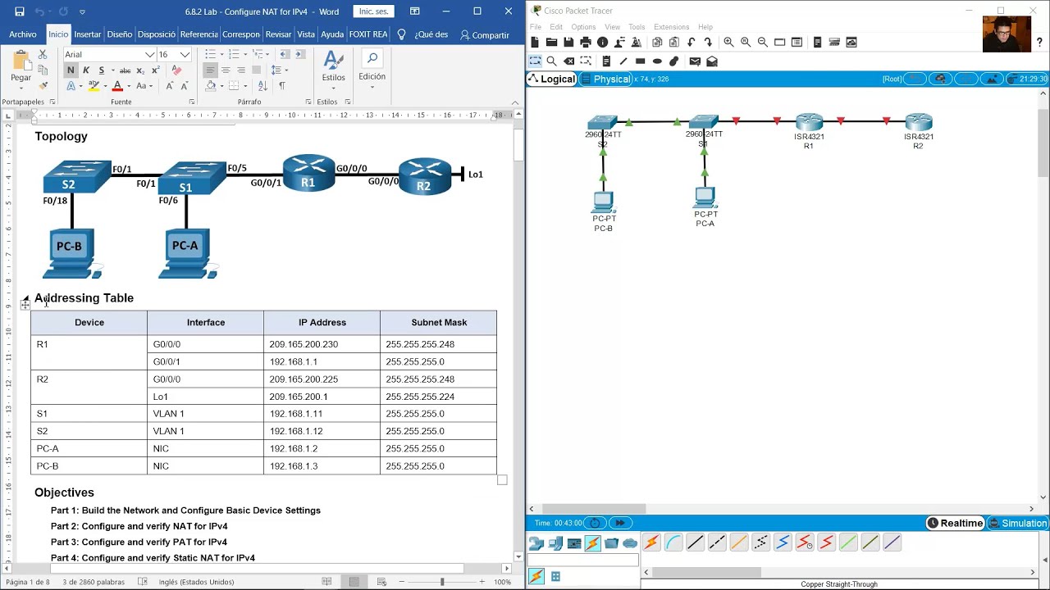
Task: Open the font size 16 dropdown
Action: point(185,54)
